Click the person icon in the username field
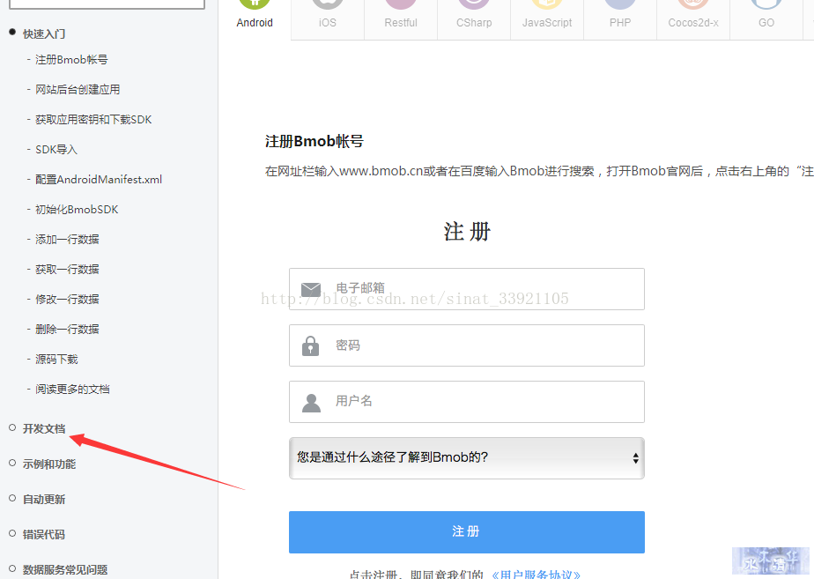 (311, 403)
